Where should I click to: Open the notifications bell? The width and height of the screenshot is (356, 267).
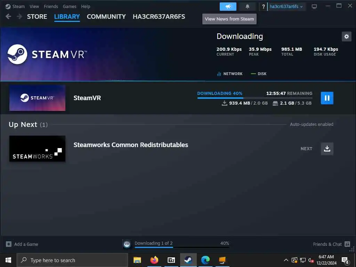point(248,7)
